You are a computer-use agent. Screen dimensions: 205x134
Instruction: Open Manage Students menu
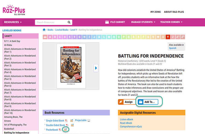coord(143,22)
